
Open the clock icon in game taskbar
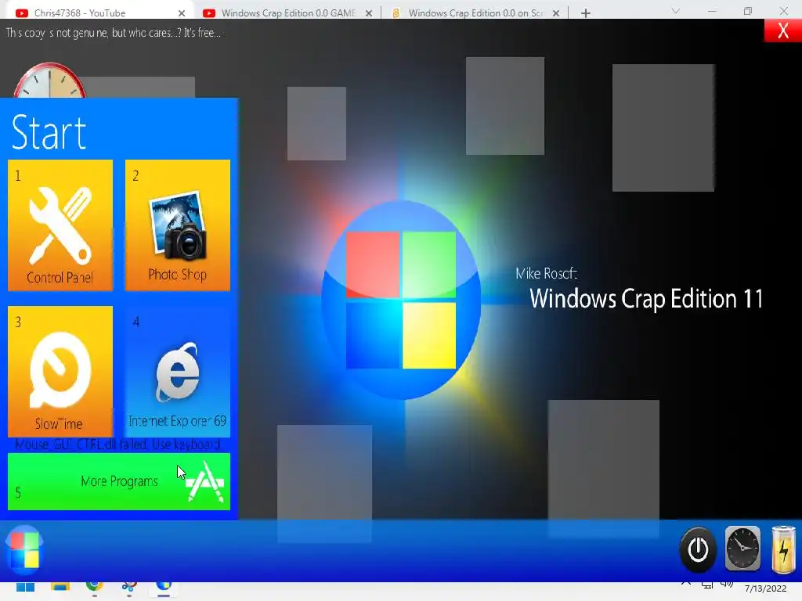[742, 549]
